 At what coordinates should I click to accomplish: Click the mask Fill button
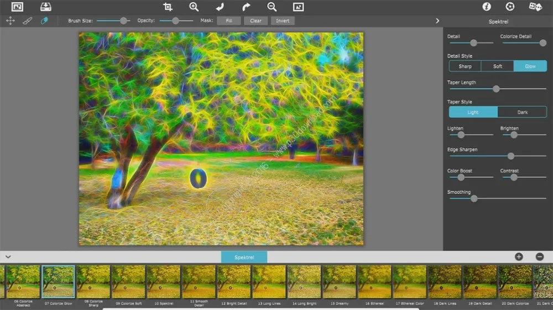(x=229, y=21)
